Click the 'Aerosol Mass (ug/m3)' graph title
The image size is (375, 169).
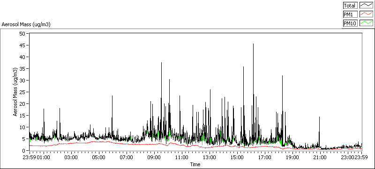point(26,24)
